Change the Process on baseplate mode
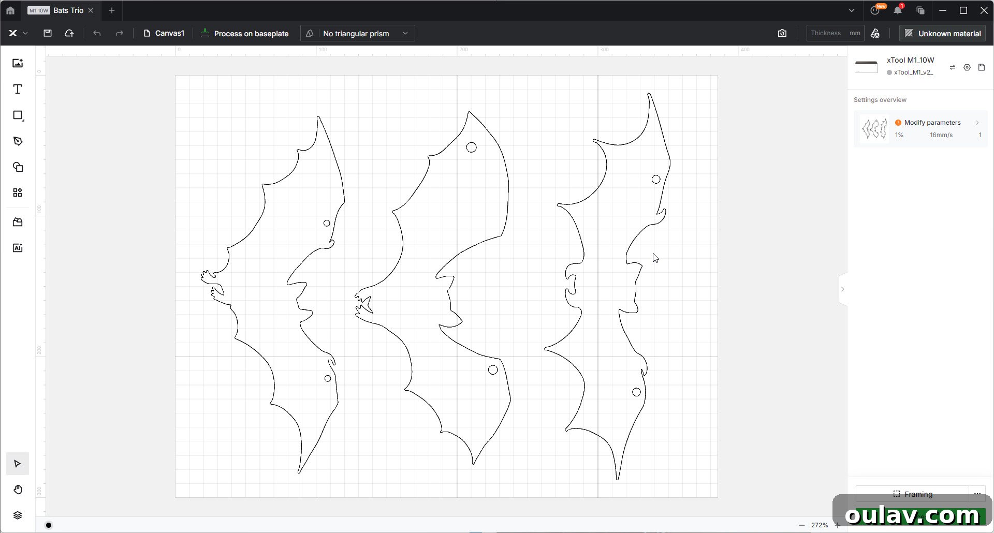This screenshot has width=994, height=533. pyautogui.click(x=244, y=33)
